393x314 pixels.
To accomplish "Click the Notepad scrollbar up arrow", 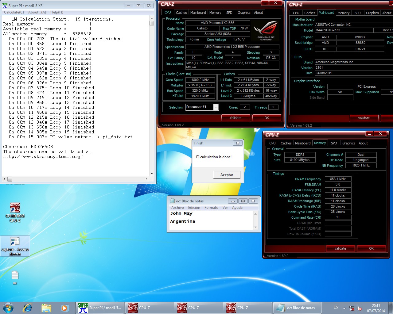I will coord(255,214).
